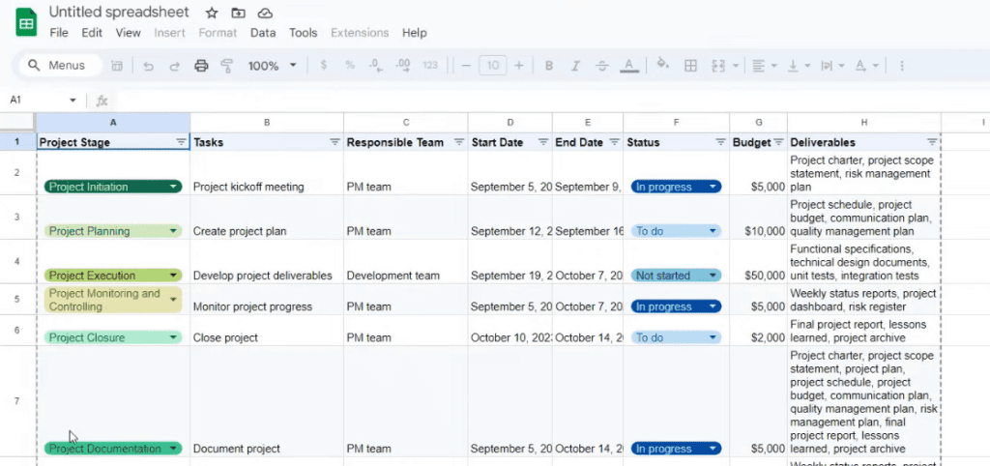Open the name box dropdown arrow
The image size is (990, 466).
coord(73,101)
